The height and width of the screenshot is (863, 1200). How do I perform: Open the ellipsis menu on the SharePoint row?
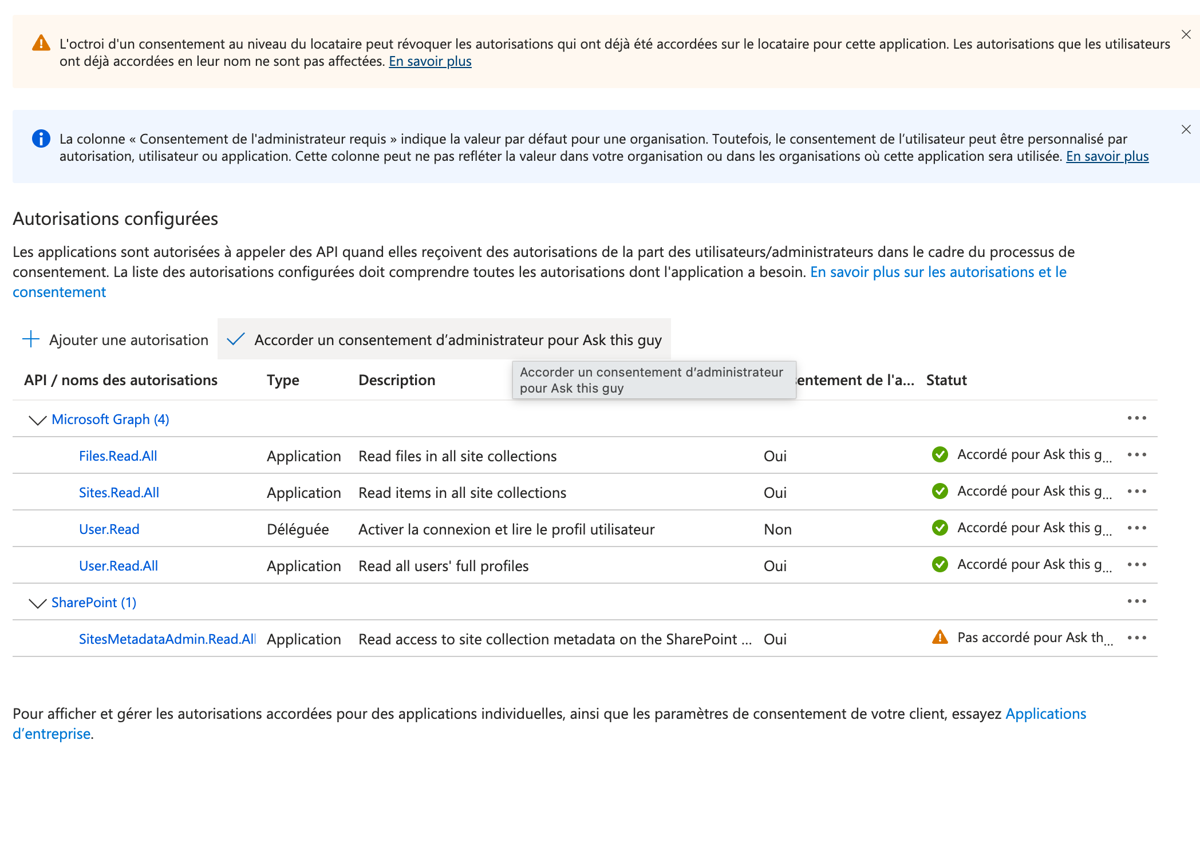1137,601
